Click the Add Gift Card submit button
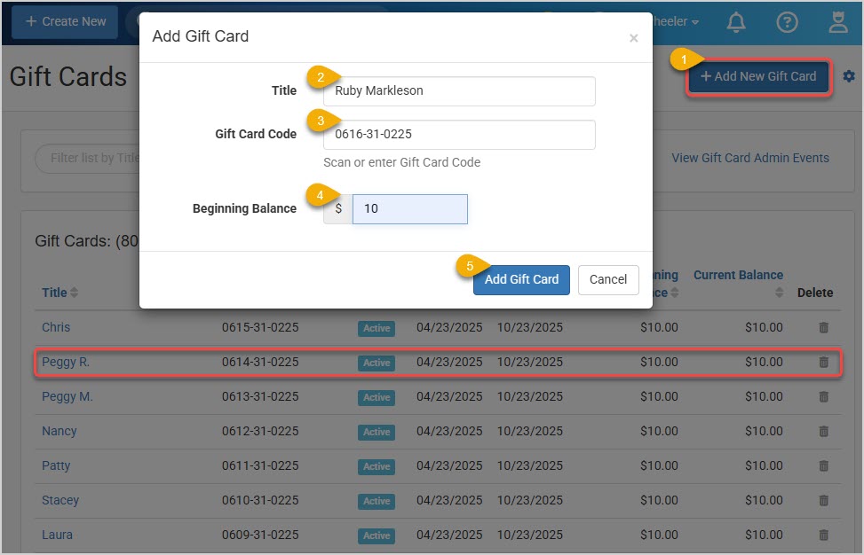 pyautogui.click(x=521, y=279)
